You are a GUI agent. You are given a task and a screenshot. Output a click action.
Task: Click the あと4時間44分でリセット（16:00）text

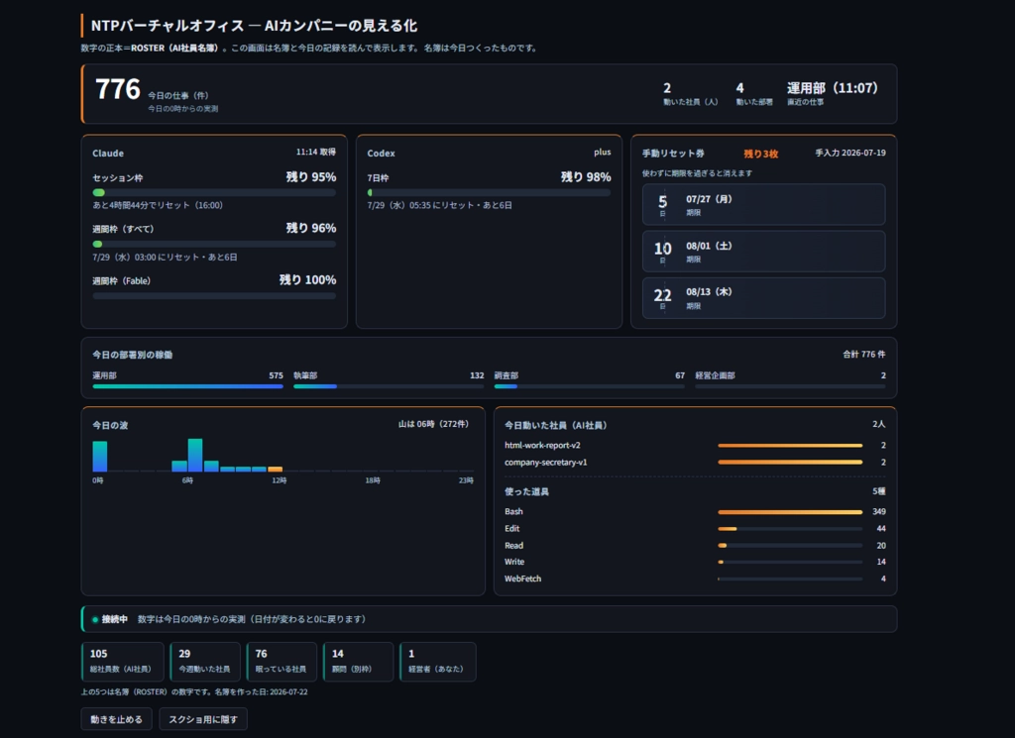click(x=158, y=205)
